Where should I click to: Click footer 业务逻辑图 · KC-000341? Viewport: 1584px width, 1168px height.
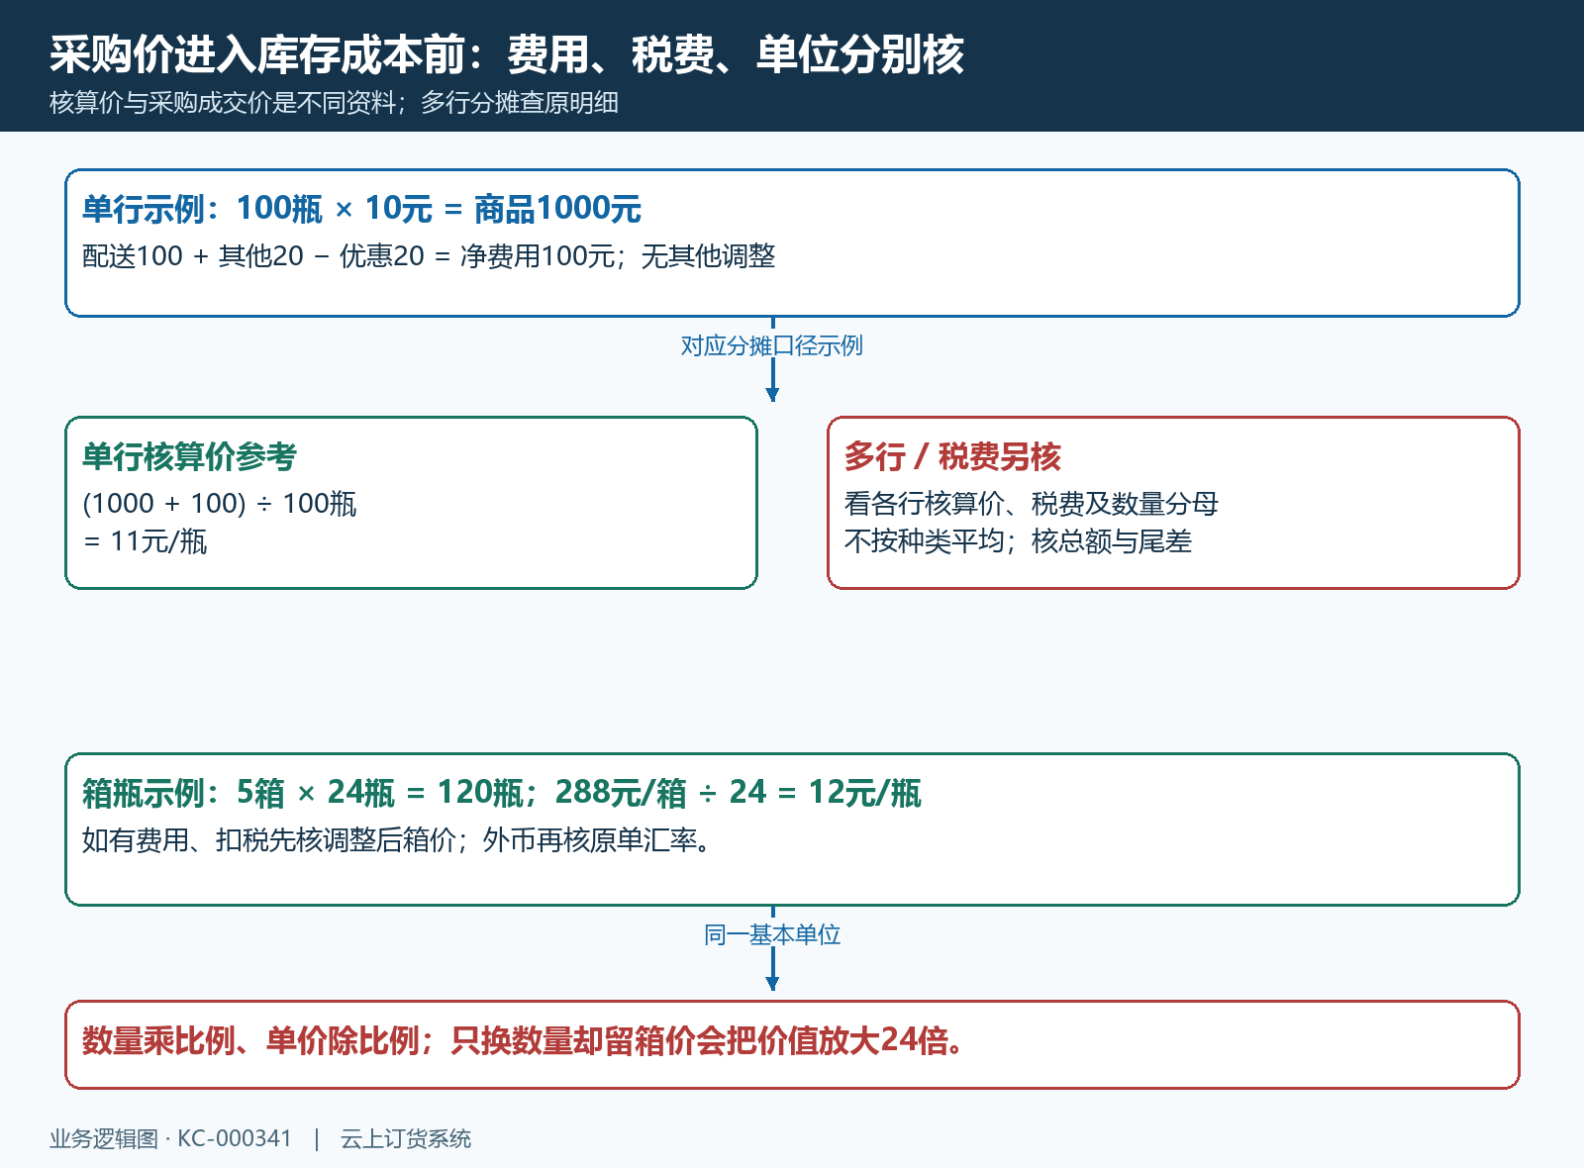tap(171, 1138)
